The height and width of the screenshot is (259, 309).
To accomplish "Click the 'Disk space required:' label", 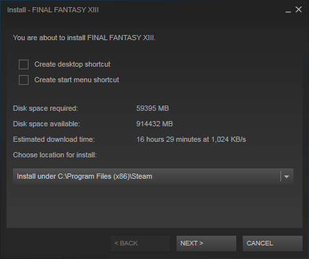I will [x=45, y=108].
